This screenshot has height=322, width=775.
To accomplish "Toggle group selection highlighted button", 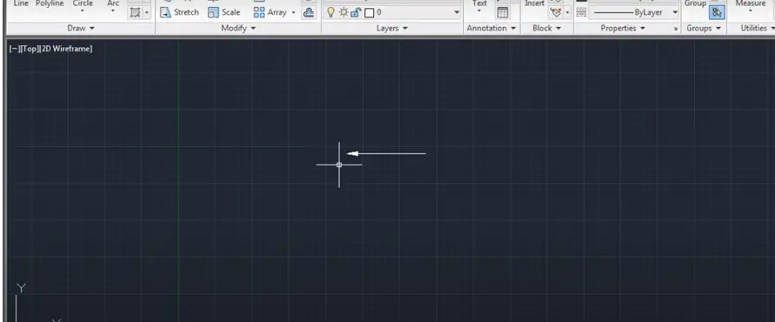I will click(x=717, y=12).
